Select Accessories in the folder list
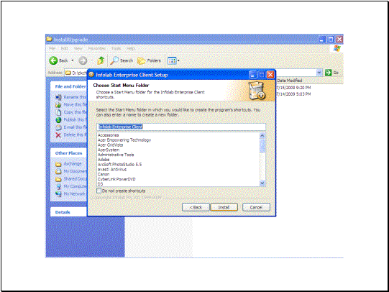389x292 pixels. click(108, 135)
